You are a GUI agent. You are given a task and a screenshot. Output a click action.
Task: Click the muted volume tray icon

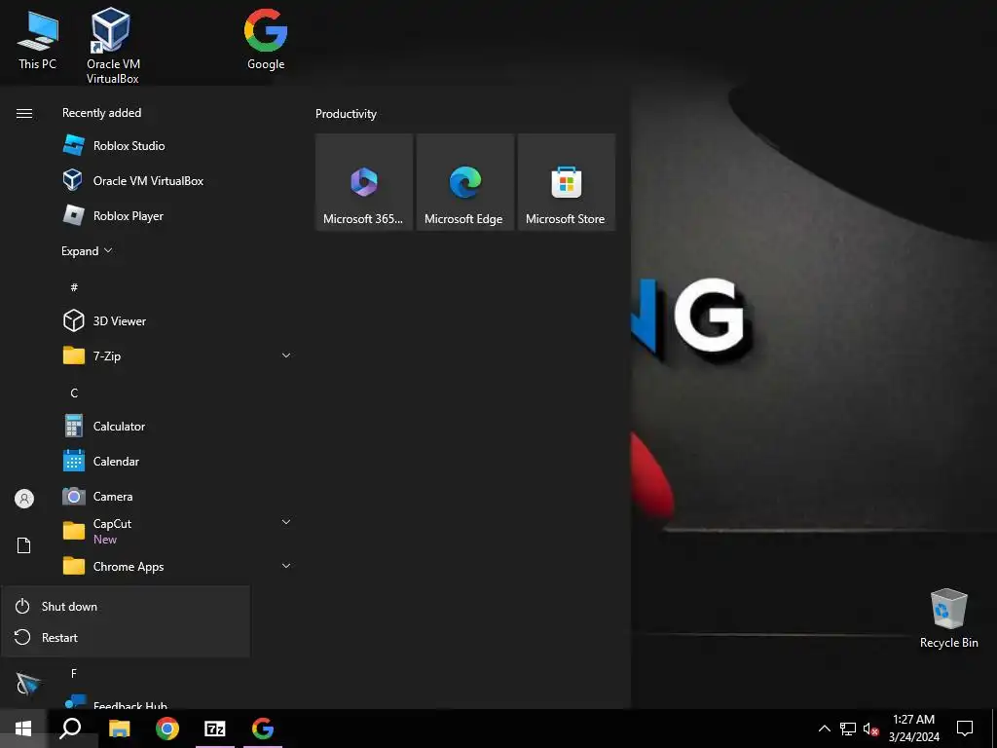point(870,729)
